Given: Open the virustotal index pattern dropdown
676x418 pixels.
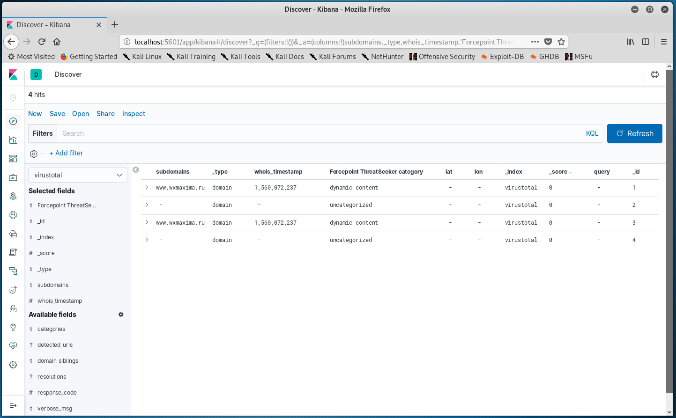Looking at the screenshot, I should (78, 175).
